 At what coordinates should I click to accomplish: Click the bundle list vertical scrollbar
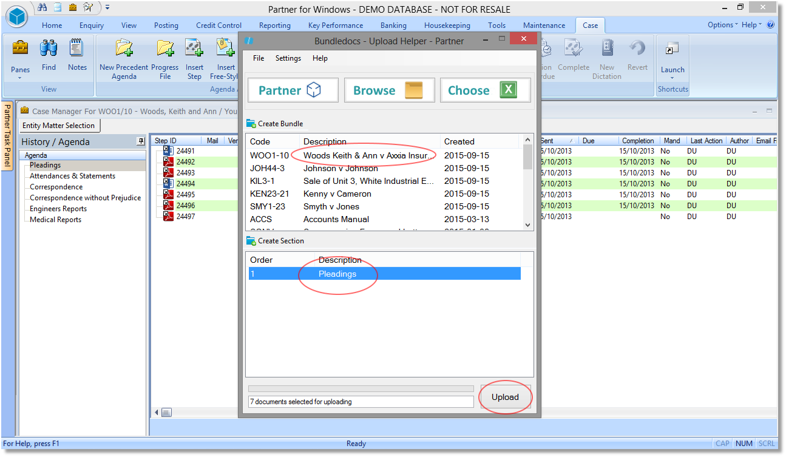coord(528,182)
